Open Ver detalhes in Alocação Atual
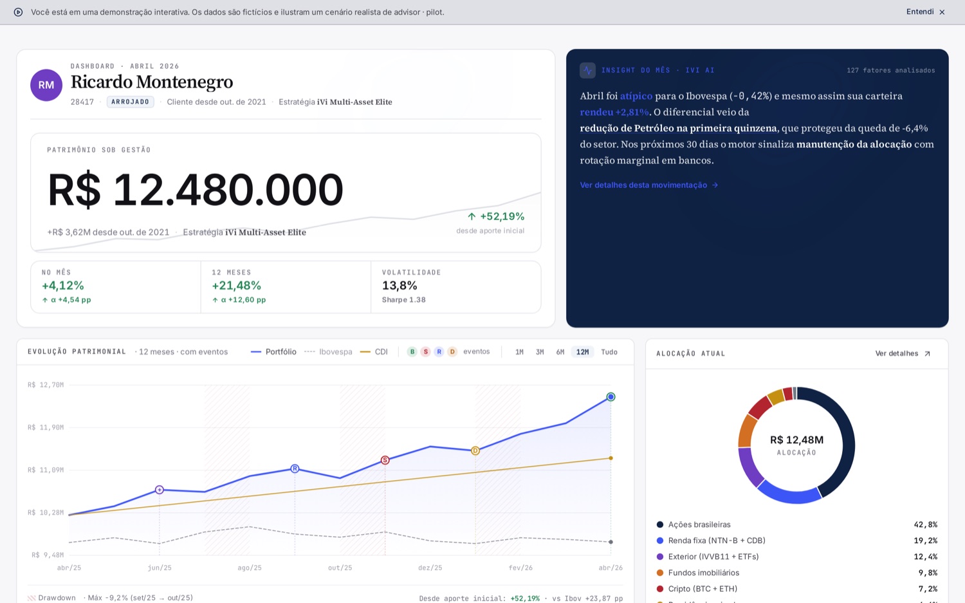The width and height of the screenshot is (965, 603). point(903,354)
